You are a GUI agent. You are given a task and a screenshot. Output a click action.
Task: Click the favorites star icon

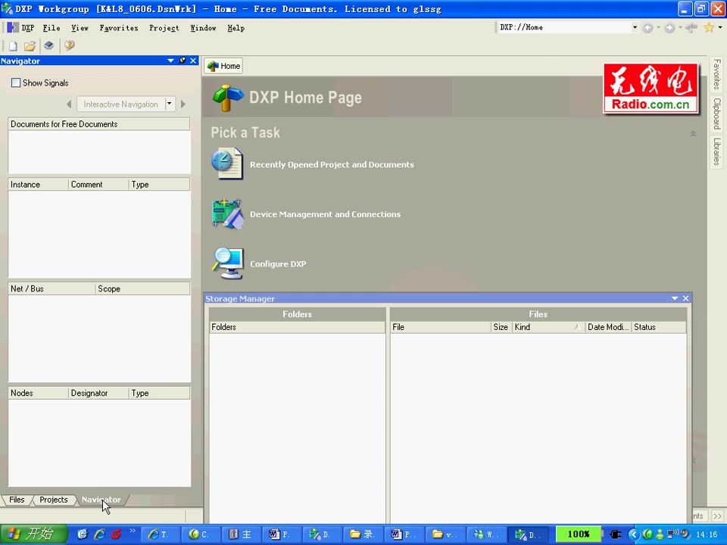tap(709, 28)
